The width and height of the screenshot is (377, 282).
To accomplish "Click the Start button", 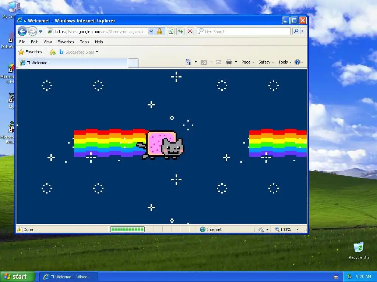I will pyautogui.click(x=18, y=277).
